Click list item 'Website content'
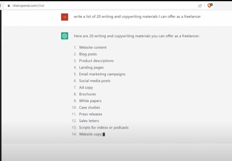 click(93, 47)
